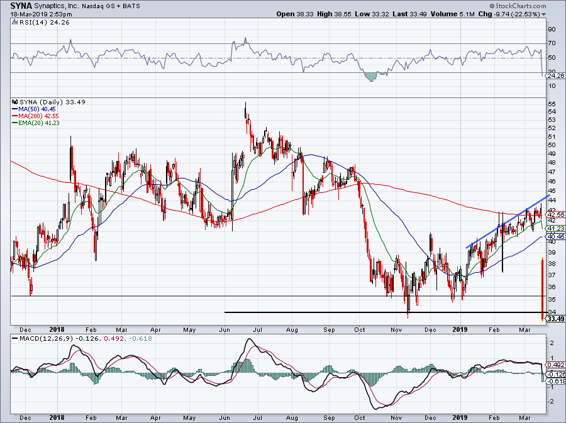Click the blue 40.45 price tag on axis

[555, 236]
